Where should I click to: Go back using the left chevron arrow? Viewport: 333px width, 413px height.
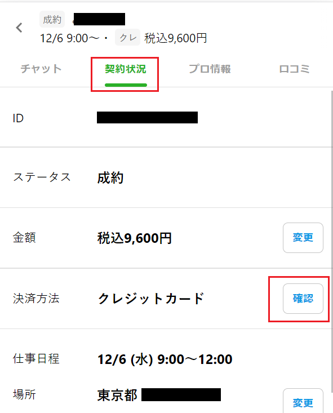tap(19, 28)
